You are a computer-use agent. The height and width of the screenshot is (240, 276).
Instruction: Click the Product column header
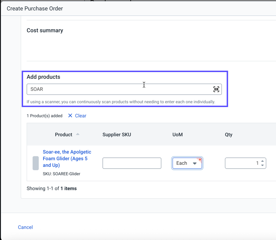64,135
